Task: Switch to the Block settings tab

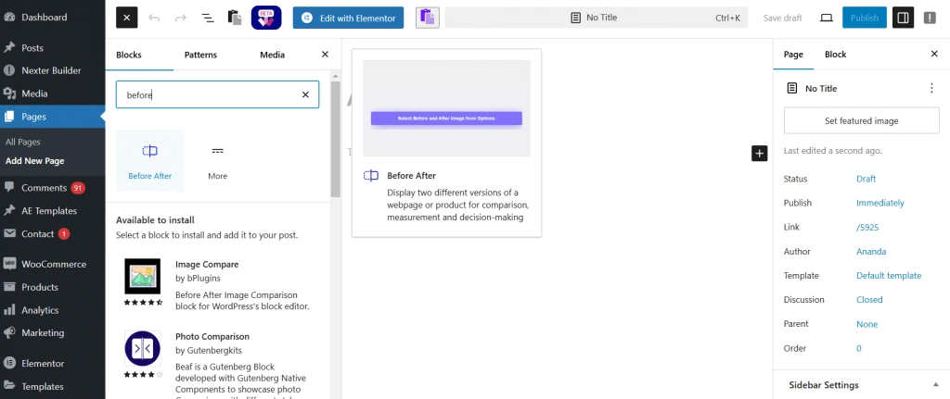Action: tap(835, 55)
